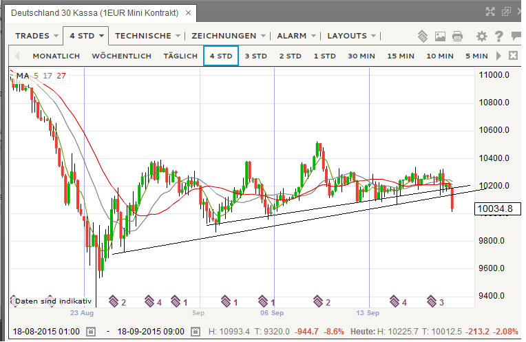This screenshot has height=342, width=526.
Task: Open the ALARM menu
Action: pos(296,36)
